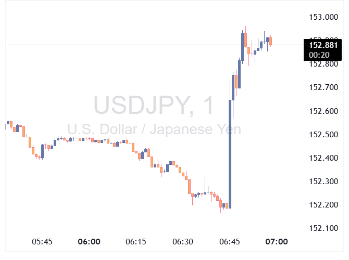Select the 06:15 time axis marker
The width and height of the screenshot is (349, 260).
click(x=136, y=242)
